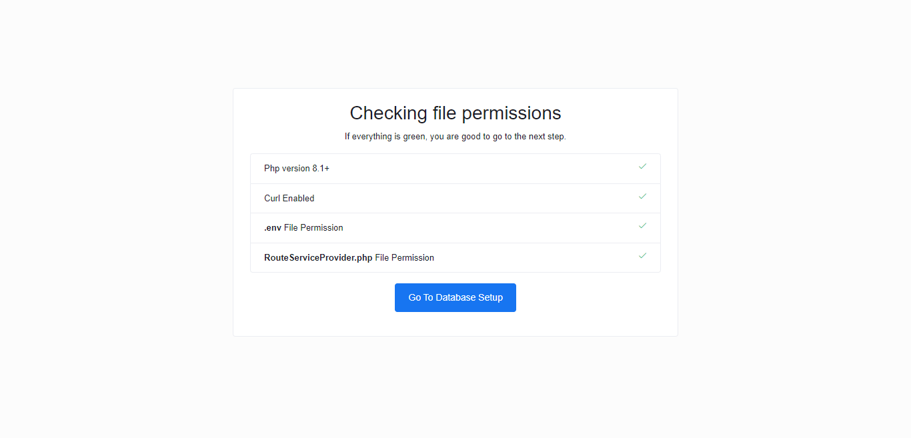Go to Database Setup
The height and width of the screenshot is (438, 911).
[x=455, y=297]
